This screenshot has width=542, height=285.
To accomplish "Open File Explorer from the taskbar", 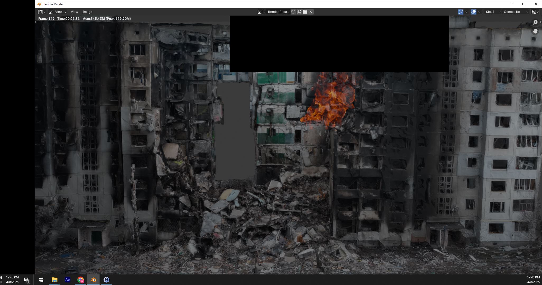I will coord(54,280).
